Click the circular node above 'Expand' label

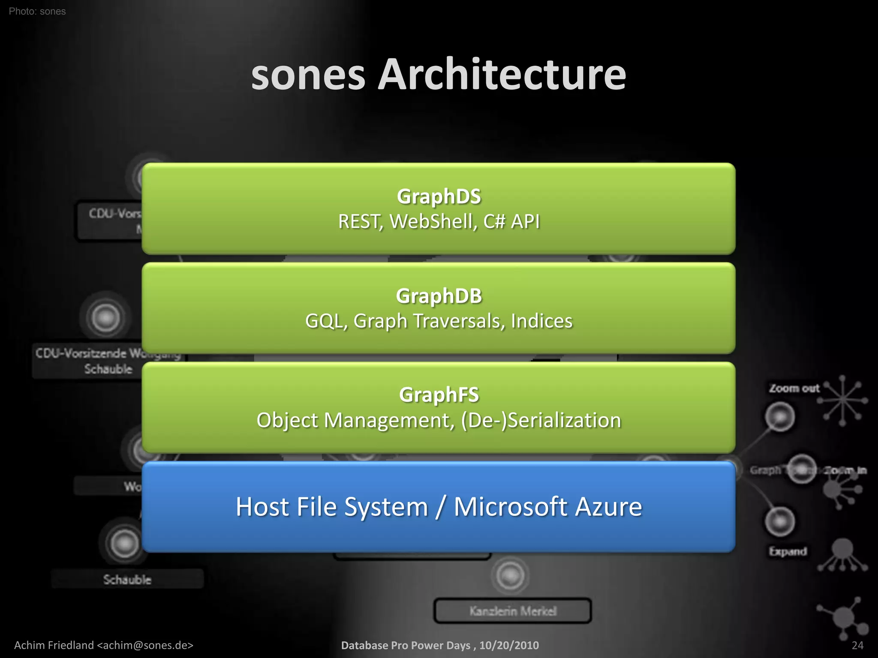coord(780,521)
